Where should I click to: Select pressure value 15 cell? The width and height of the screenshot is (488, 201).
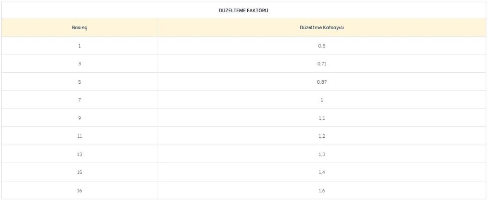click(80, 172)
